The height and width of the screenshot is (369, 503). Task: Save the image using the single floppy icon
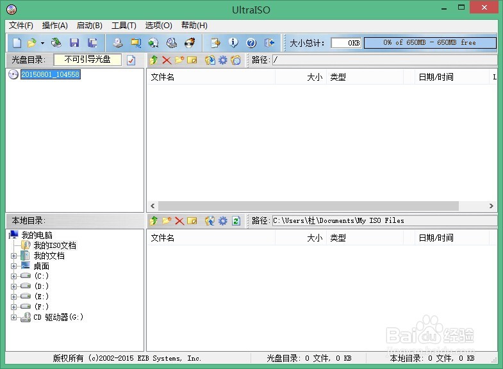(x=74, y=43)
